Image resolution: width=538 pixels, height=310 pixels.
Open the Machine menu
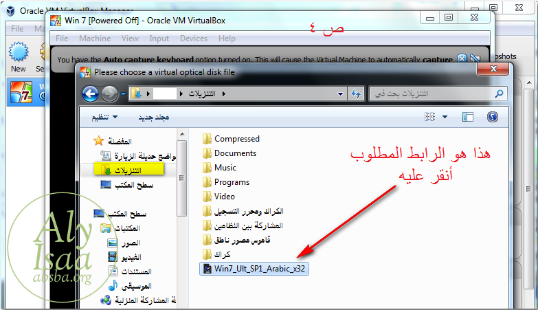coord(94,38)
